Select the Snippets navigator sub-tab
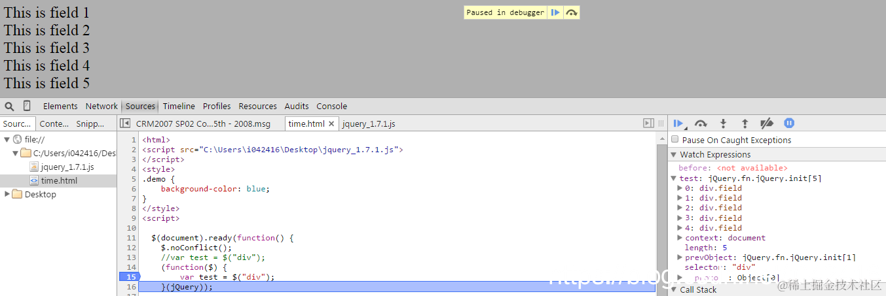This screenshot has width=886, height=296. coord(90,123)
